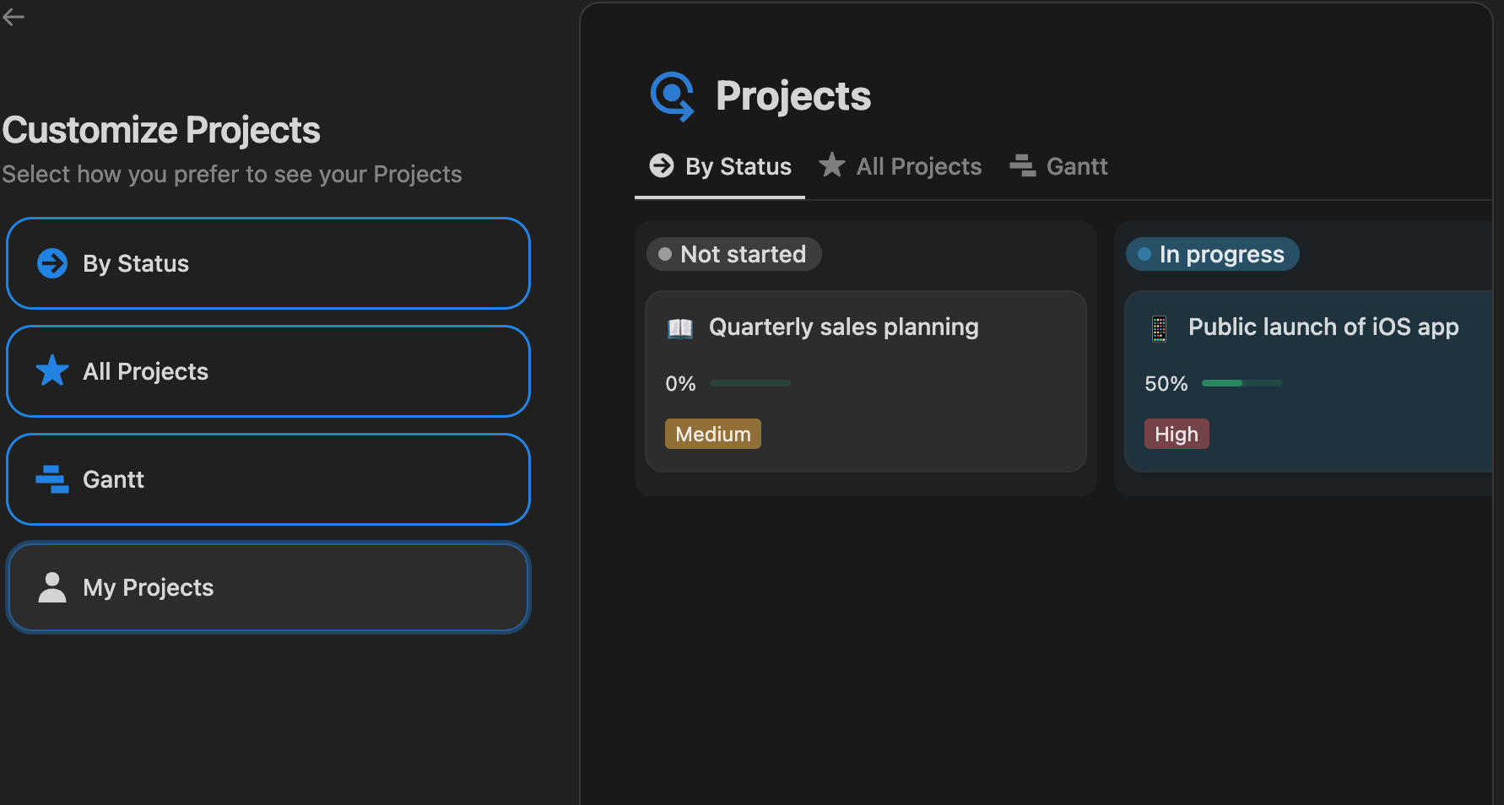This screenshot has width=1504, height=805.
Task: Click the Gantt bars icon in sidebar option
Action: tap(52, 479)
